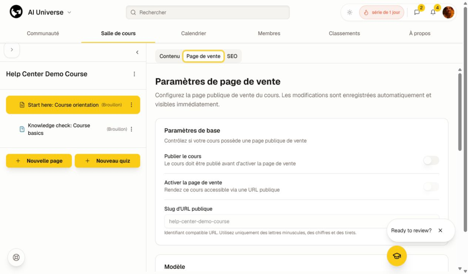Click the panel scrollbar down arrow
This screenshot has height=274, width=468.
460,269
